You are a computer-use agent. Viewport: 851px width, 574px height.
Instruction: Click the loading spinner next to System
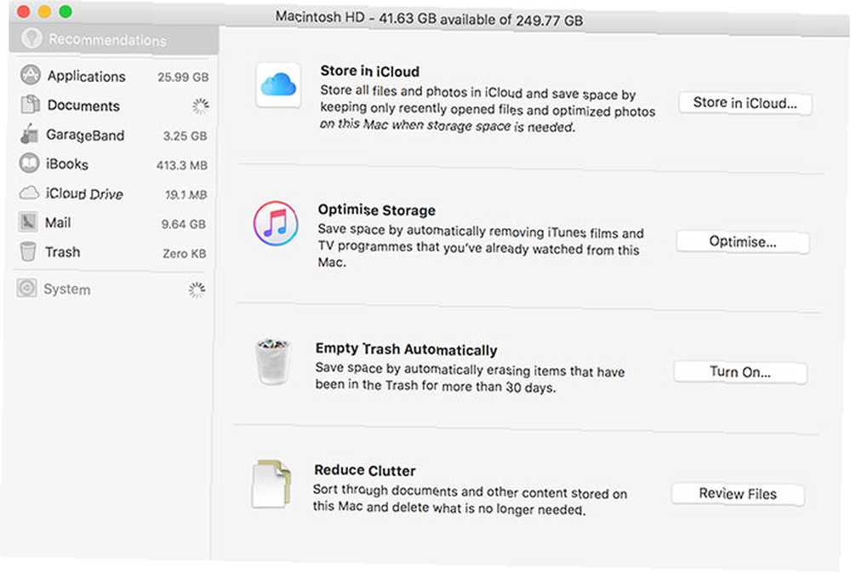pos(197,290)
